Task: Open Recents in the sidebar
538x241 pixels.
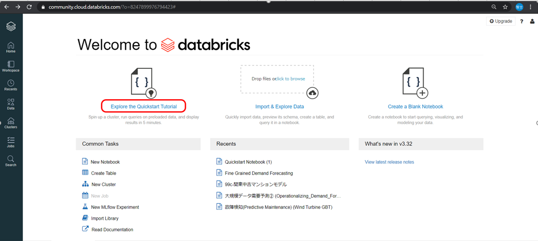Action: tap(10, 85)
